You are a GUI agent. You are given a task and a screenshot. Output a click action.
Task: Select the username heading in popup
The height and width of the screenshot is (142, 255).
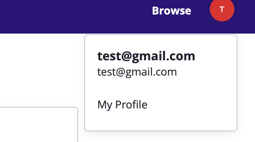[x=146, y=56]
